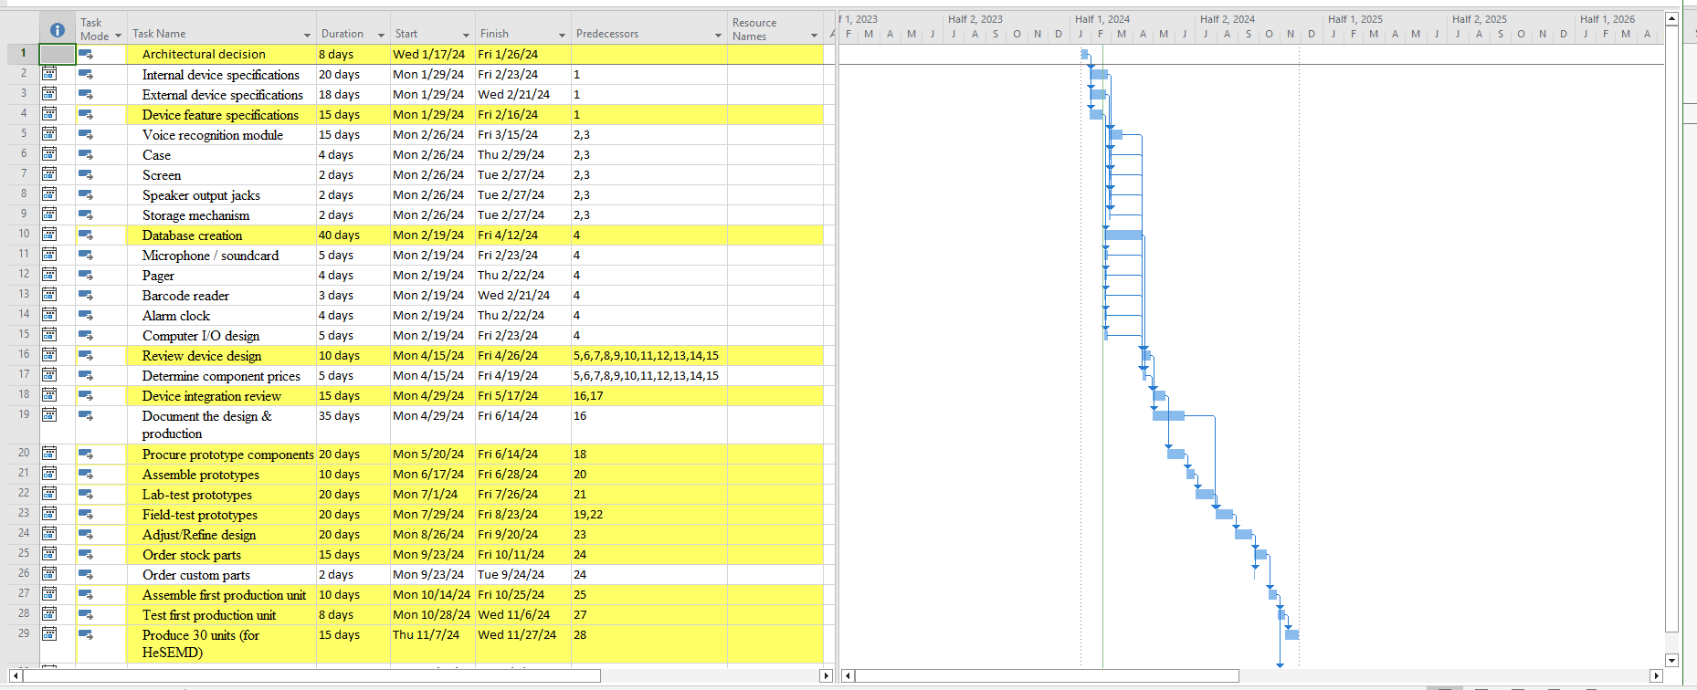This screenshot has height=690, width=1697.
Task: Open the Finish column filter dropdown
Action: 562,36
